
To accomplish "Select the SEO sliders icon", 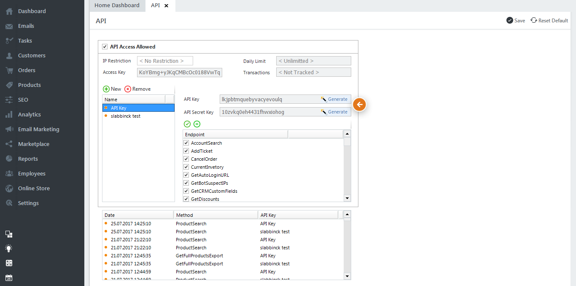I will [9, 100].
